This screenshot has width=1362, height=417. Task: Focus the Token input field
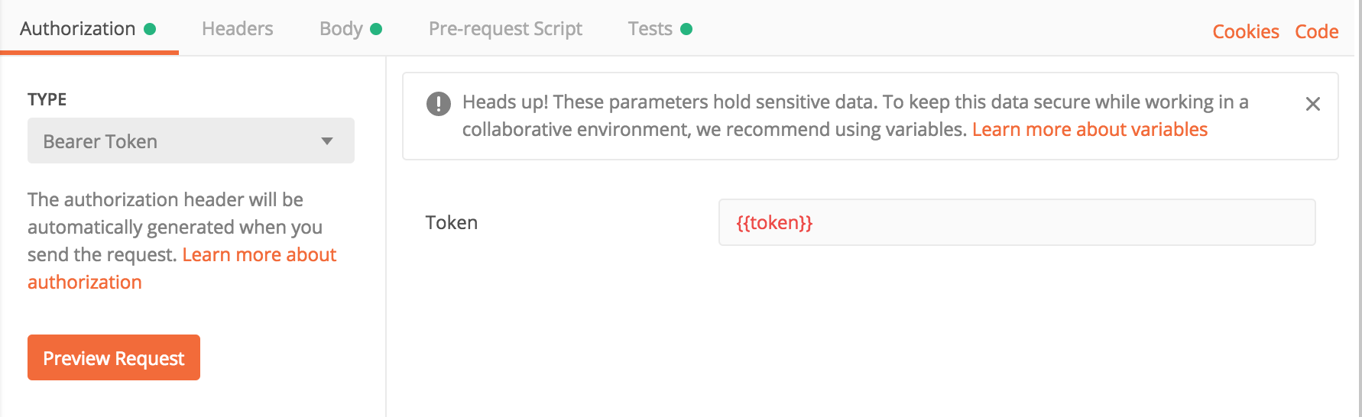tap(1017, 222)
